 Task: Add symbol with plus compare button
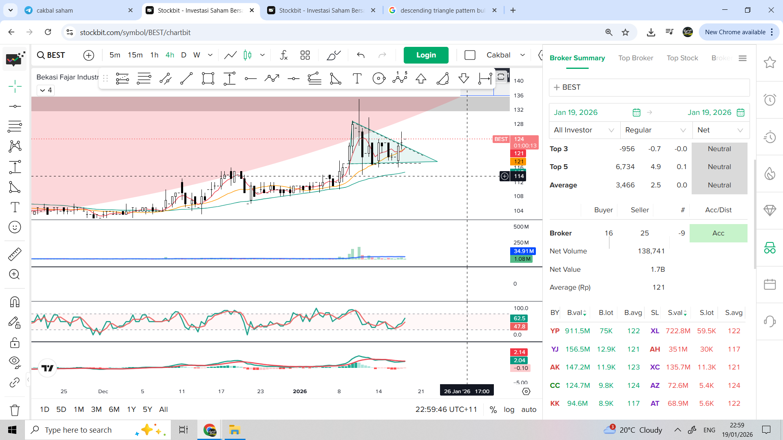coord(88,55)
